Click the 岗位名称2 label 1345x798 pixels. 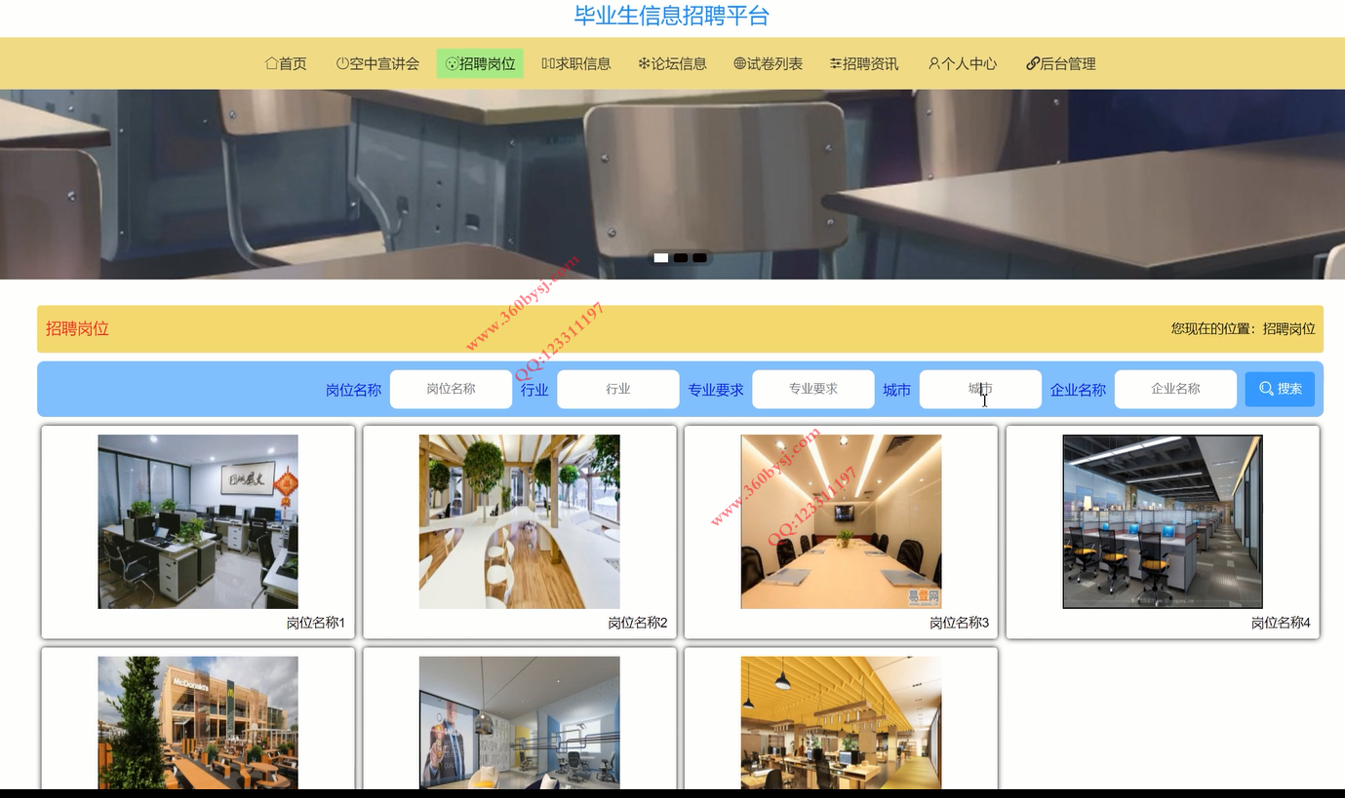[x=638, y=623]
